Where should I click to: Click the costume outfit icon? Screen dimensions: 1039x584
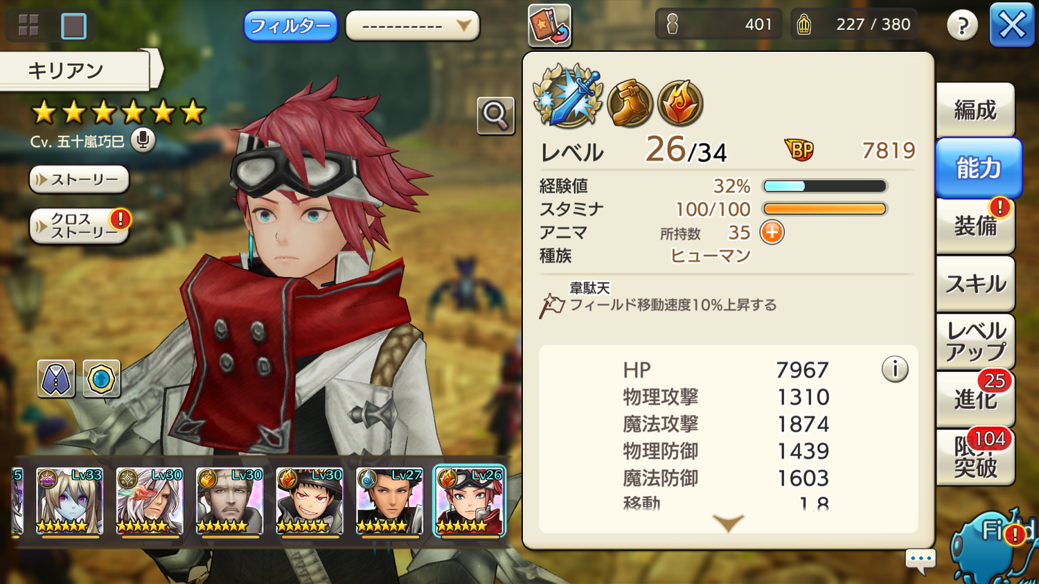[x=56, y=378]
